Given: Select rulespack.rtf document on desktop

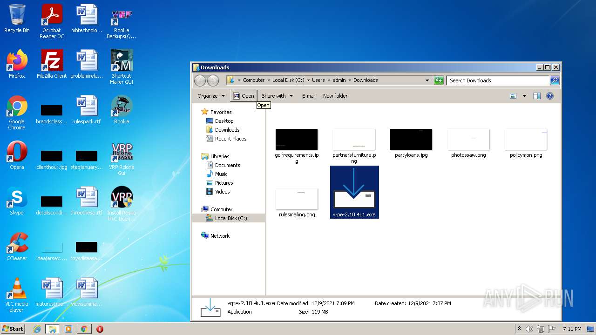Looking at the screenshot, I should (x=87, y=110).
